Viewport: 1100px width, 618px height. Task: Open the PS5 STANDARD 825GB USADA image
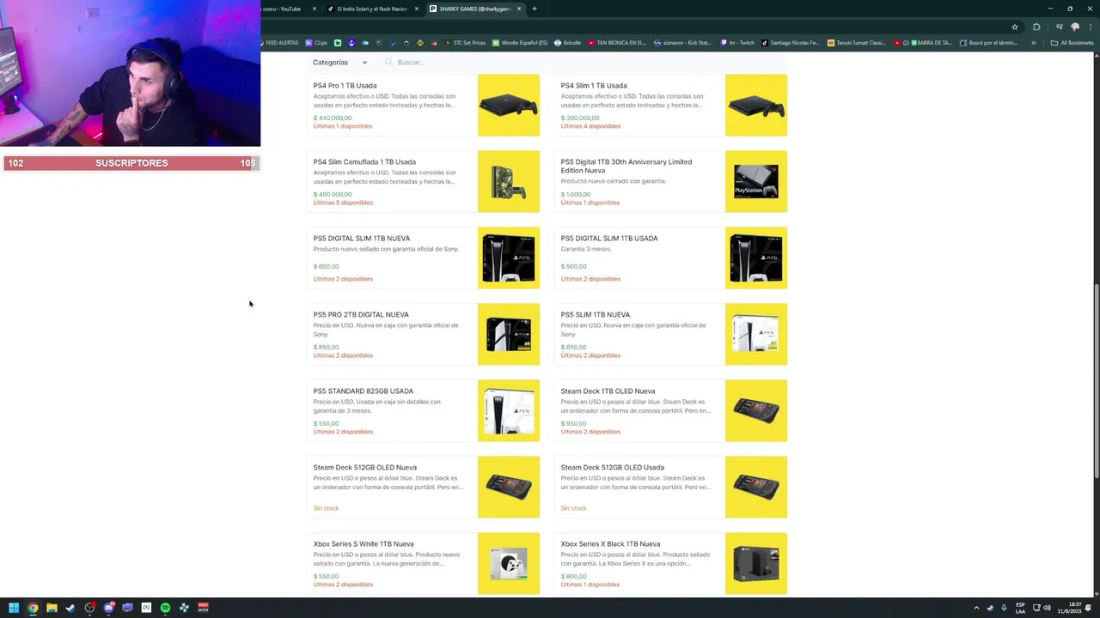(509, 411)
